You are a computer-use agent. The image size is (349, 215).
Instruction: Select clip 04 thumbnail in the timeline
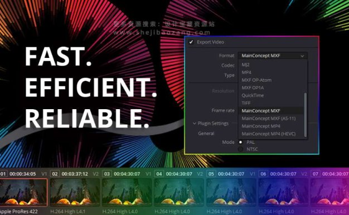pyautogui.click(x=179, y=193)
